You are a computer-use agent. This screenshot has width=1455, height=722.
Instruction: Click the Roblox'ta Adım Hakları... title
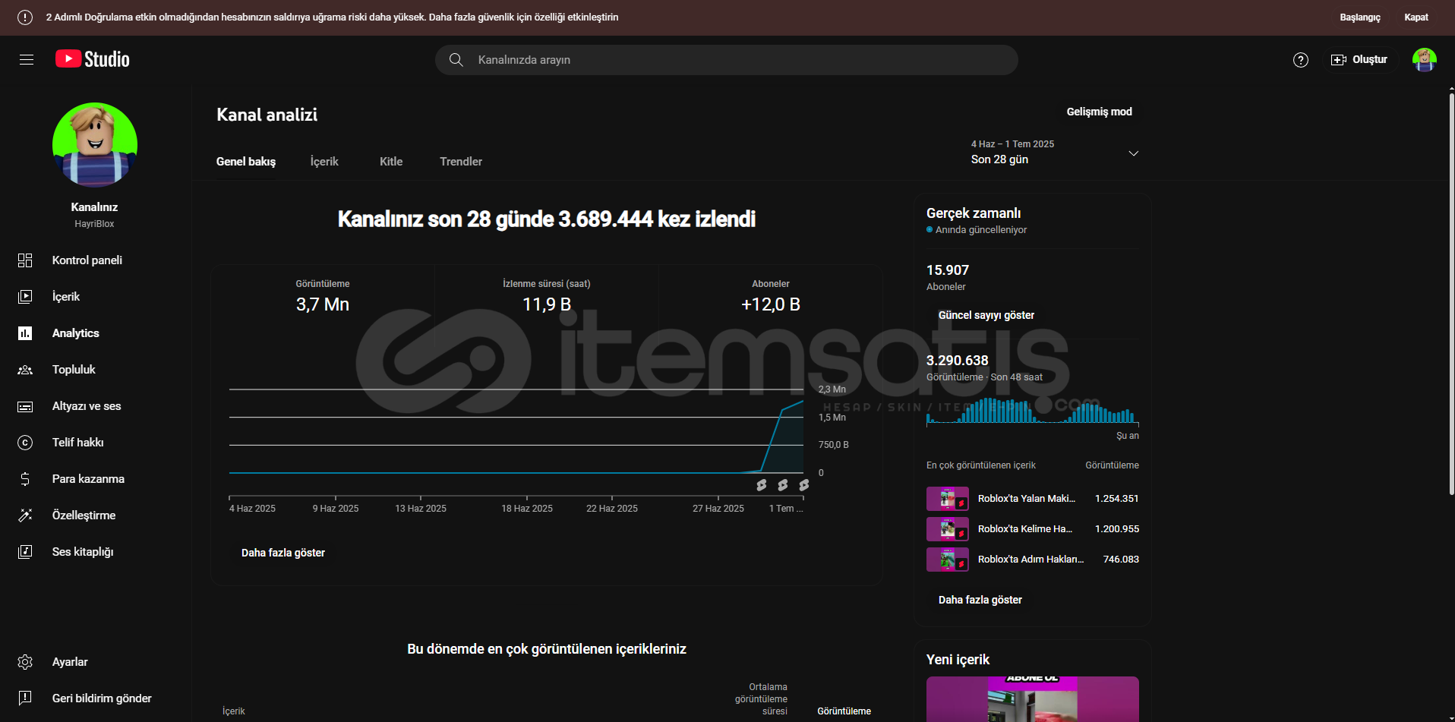click(1030, 560)
